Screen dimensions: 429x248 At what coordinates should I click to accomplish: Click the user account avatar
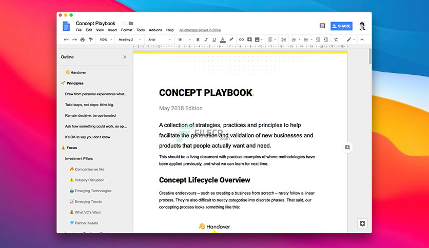tap(362, 26)
